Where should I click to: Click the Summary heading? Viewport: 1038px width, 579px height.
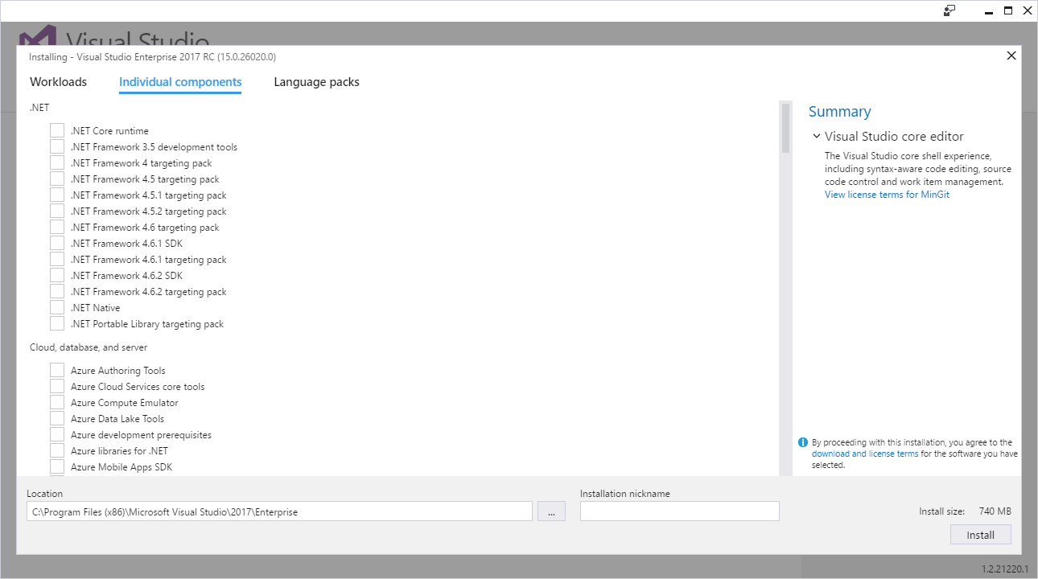(839, 112)
